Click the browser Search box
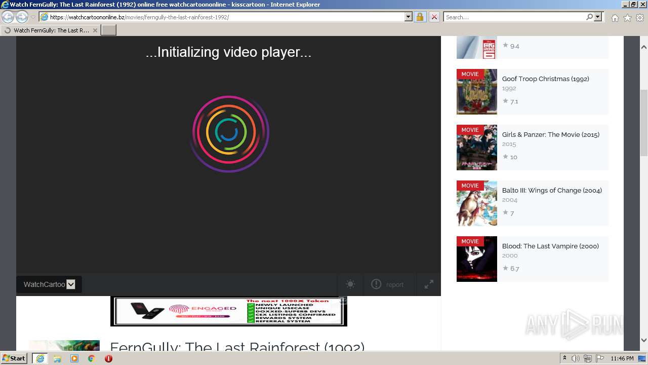This screenshot has width=648, height=365. (514, 17)
